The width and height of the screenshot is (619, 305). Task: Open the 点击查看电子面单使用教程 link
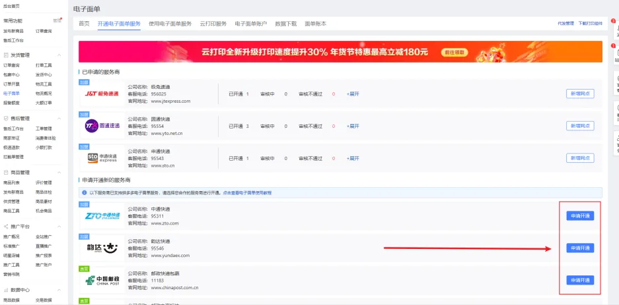[247, 193]
